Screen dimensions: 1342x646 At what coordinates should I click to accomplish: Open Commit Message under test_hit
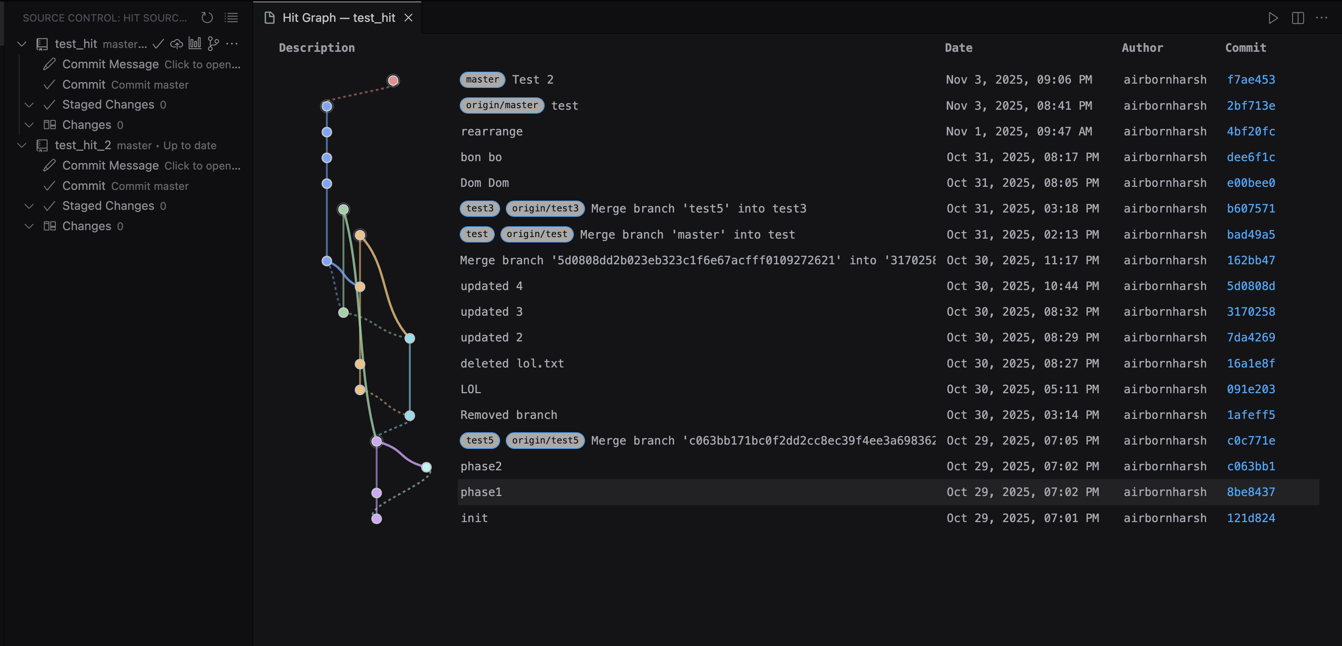click(x=111, y=64)
